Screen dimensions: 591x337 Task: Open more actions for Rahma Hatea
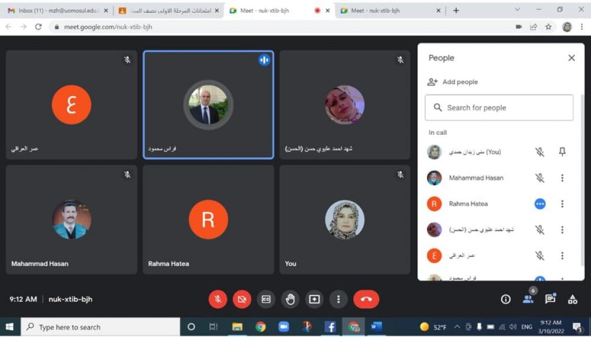562,204
